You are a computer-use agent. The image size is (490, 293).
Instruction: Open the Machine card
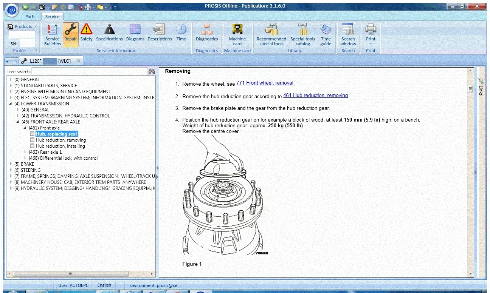tap(237, 34)
